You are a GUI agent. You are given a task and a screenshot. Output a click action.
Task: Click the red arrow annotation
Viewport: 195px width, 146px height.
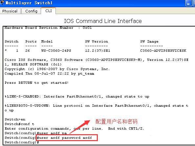point(80,127)
